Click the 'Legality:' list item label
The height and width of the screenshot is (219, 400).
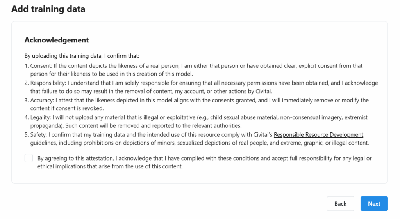coord(41,117)
